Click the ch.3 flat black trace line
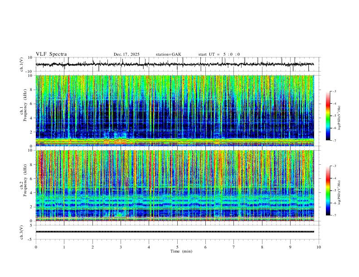The width and height of the screenshot is (359, 277). (x=175, y=232)
